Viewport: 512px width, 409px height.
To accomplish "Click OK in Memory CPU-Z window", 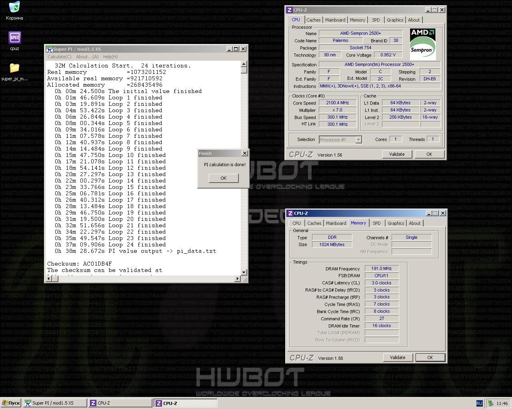I will tap(430, 357).
